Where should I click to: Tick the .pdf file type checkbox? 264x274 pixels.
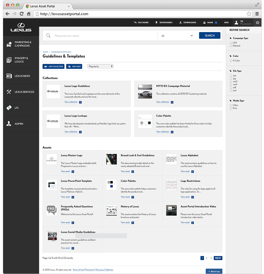click(x=231, y=87)
